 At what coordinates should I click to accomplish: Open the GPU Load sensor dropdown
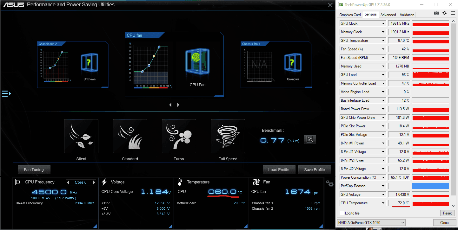click(x=383, y=75)
